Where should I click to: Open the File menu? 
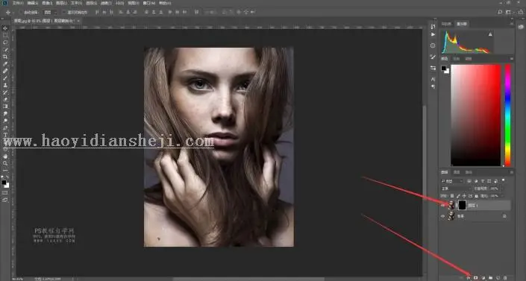tap(18, 3)
